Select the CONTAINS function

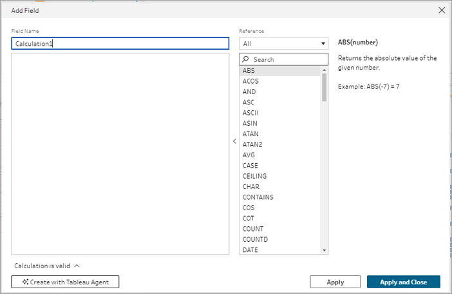tap(258, 197)
